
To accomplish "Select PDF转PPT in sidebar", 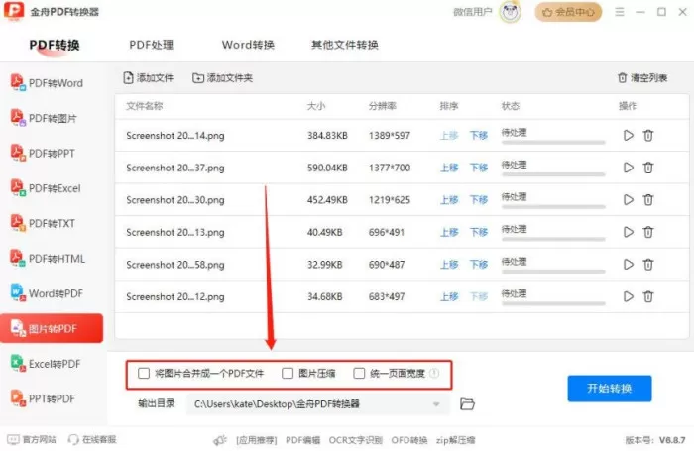I will (43, 153).
